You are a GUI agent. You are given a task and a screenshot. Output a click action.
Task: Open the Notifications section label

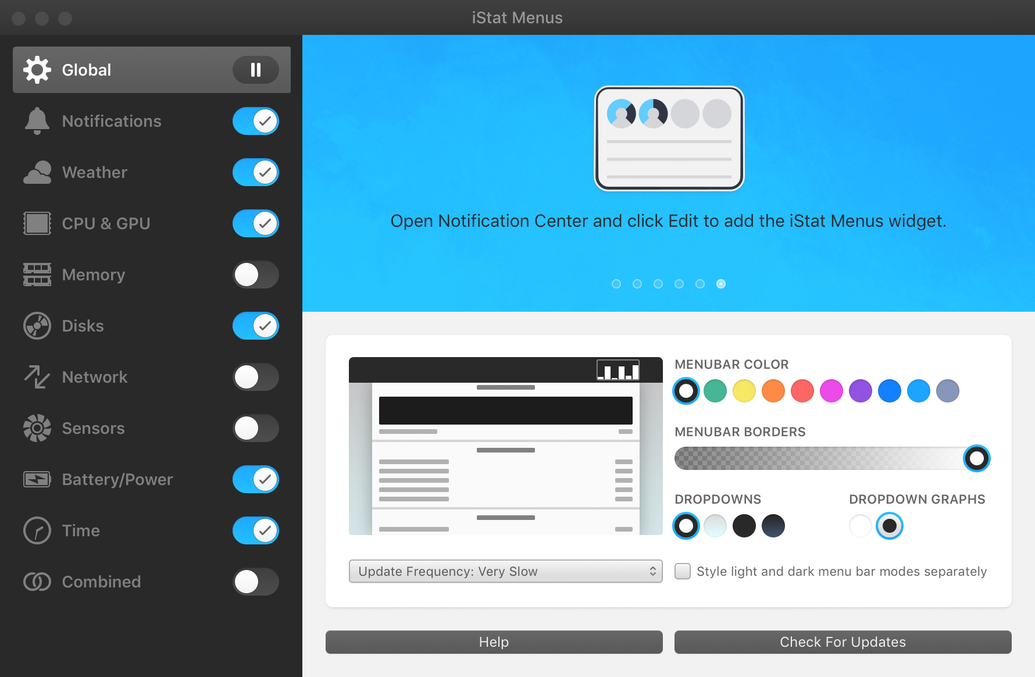(x=112, y=121)
